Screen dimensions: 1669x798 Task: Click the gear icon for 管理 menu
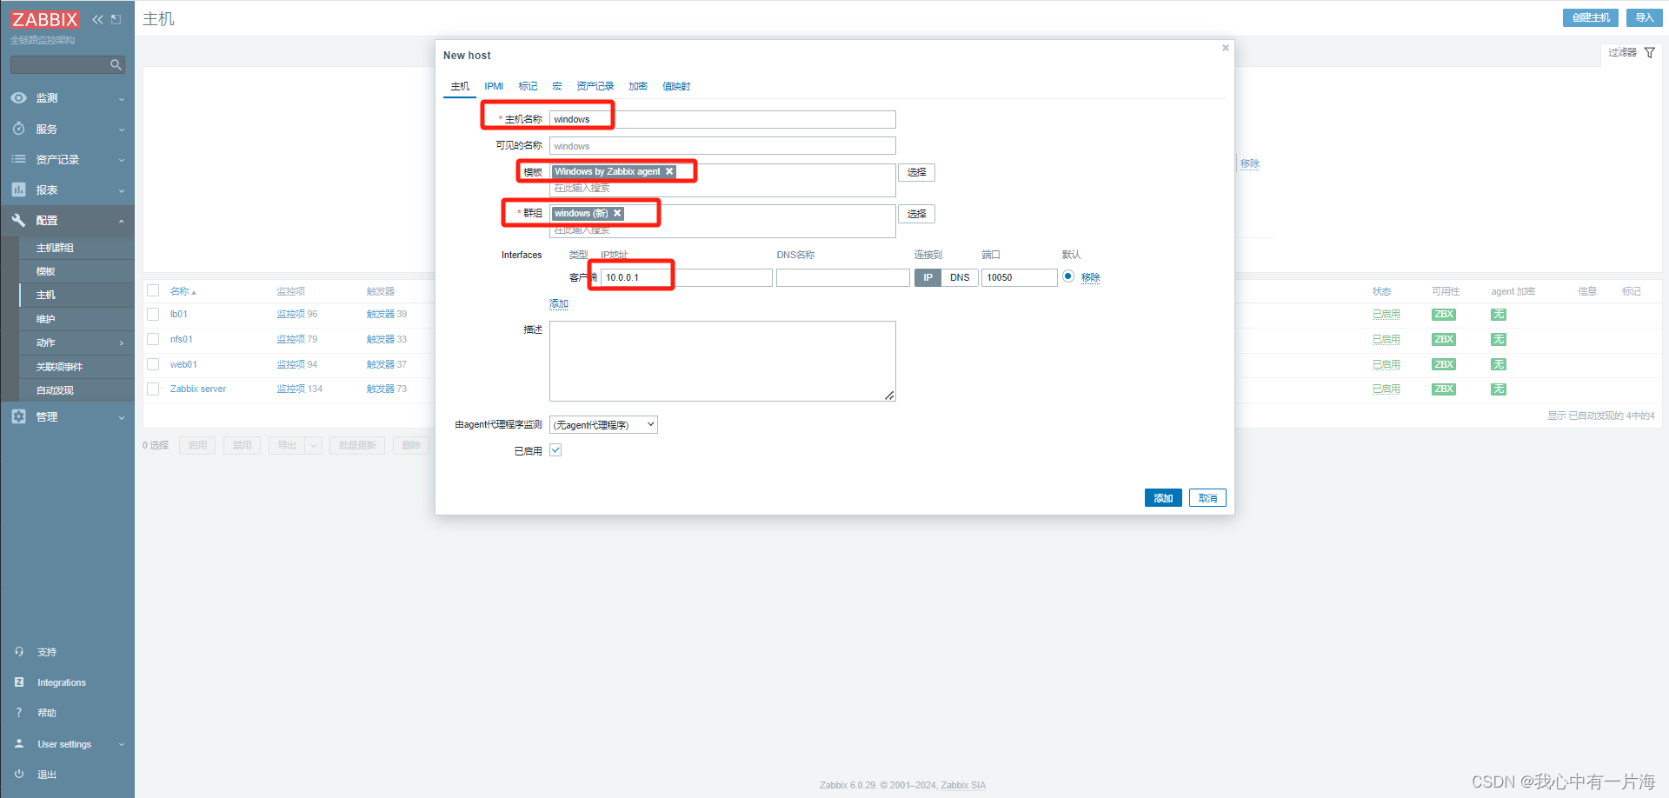tap(18, 416)
